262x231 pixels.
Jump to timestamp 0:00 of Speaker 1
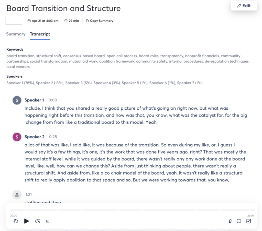(53, 100)
